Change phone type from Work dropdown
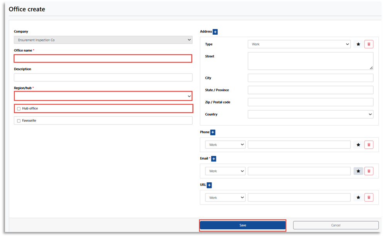This screenshot has height=237, width=383. 225,145
